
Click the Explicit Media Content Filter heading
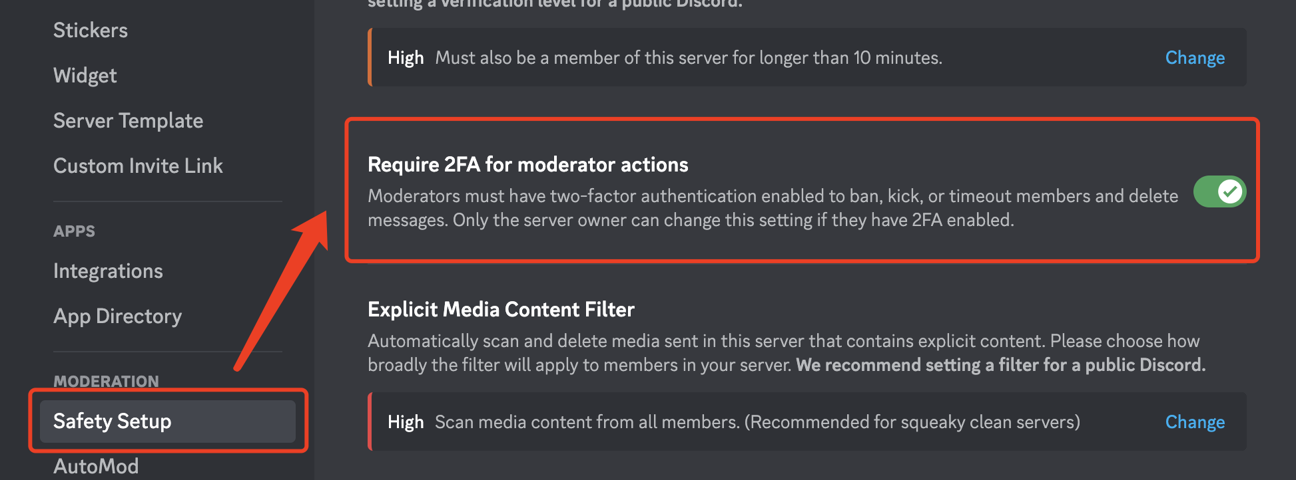(501, 309)
